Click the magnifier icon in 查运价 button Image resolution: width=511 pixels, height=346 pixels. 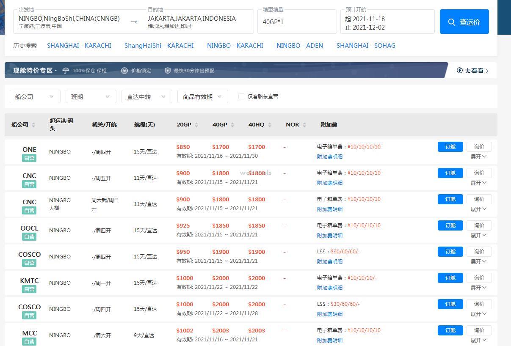click(452, 22)
